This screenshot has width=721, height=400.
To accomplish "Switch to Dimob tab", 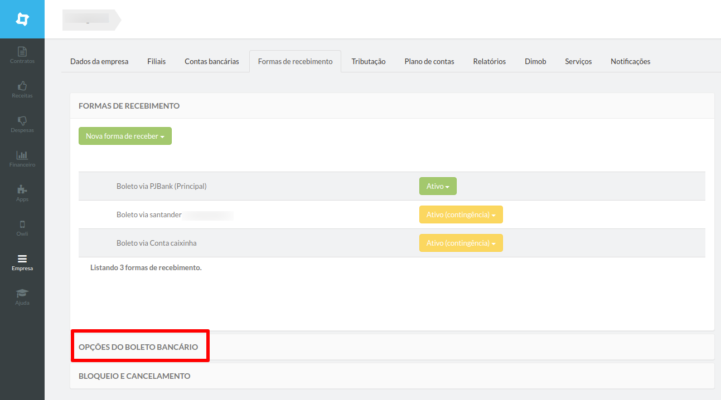I will click(535, 61).
